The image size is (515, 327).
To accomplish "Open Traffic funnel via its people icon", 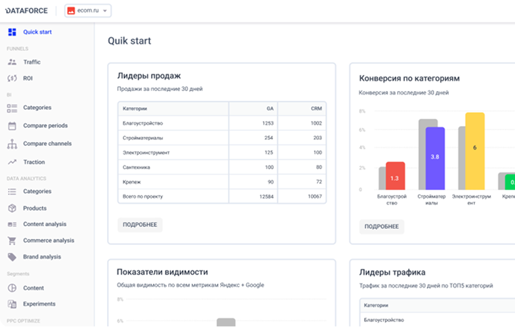I will (12, 62).
